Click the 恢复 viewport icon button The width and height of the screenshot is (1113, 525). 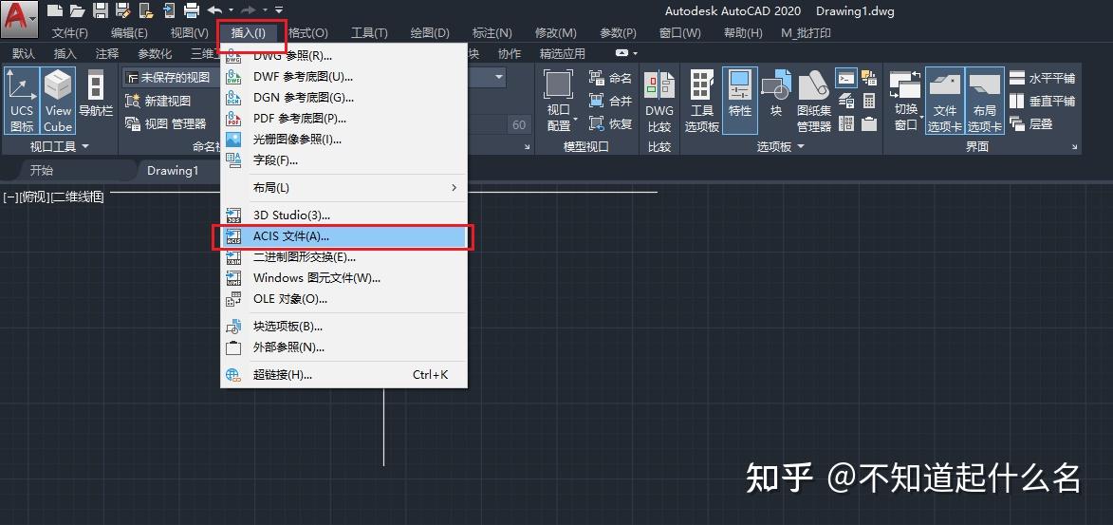(x=610, y=123)
